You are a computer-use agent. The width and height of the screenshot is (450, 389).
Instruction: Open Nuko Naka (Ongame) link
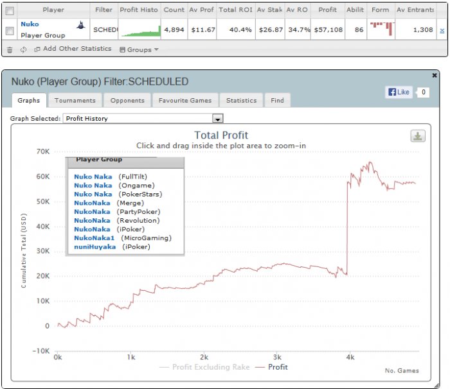(x=93, y=186)
